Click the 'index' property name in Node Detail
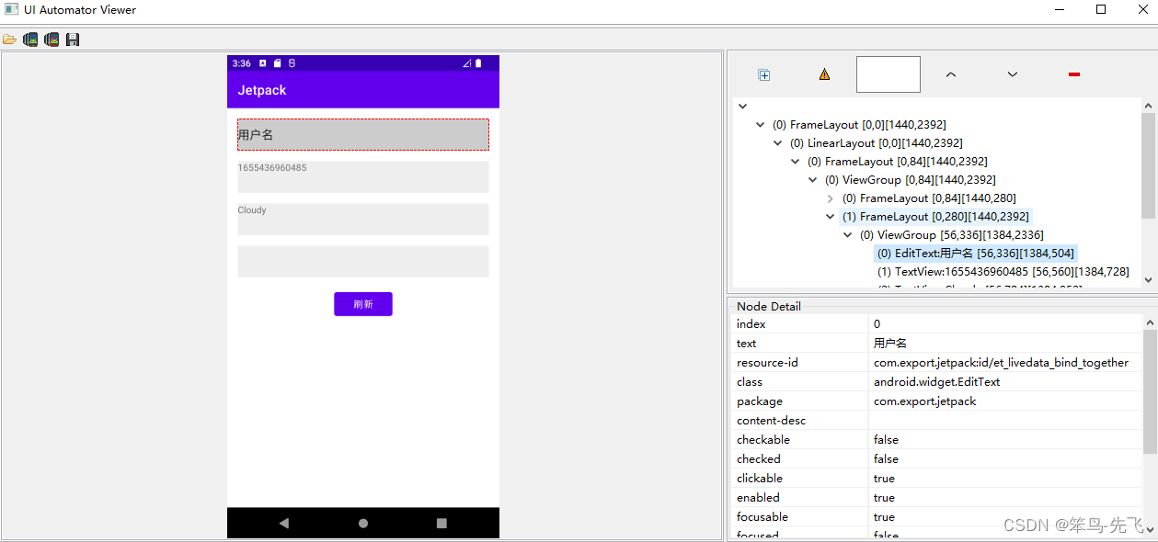 pyautogui.click(x=751, y=324)
